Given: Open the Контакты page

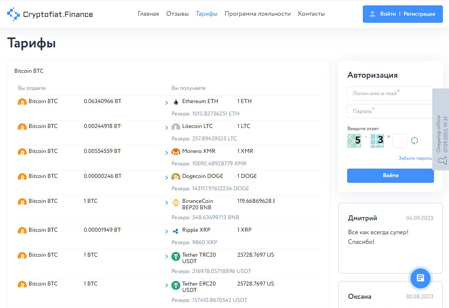Looking at the screenshot, I should (x=311, y=14).
